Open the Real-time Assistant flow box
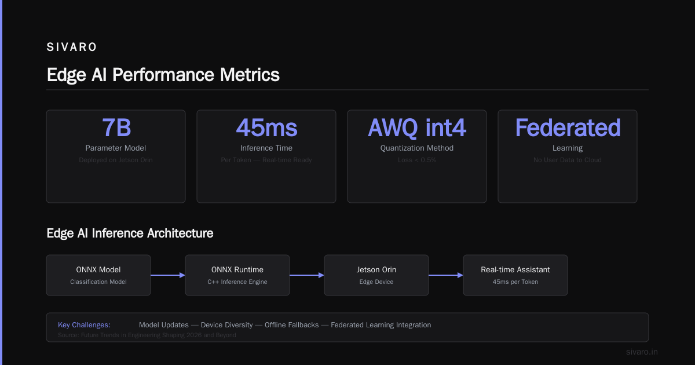695x365 pixels. [515, 275]
